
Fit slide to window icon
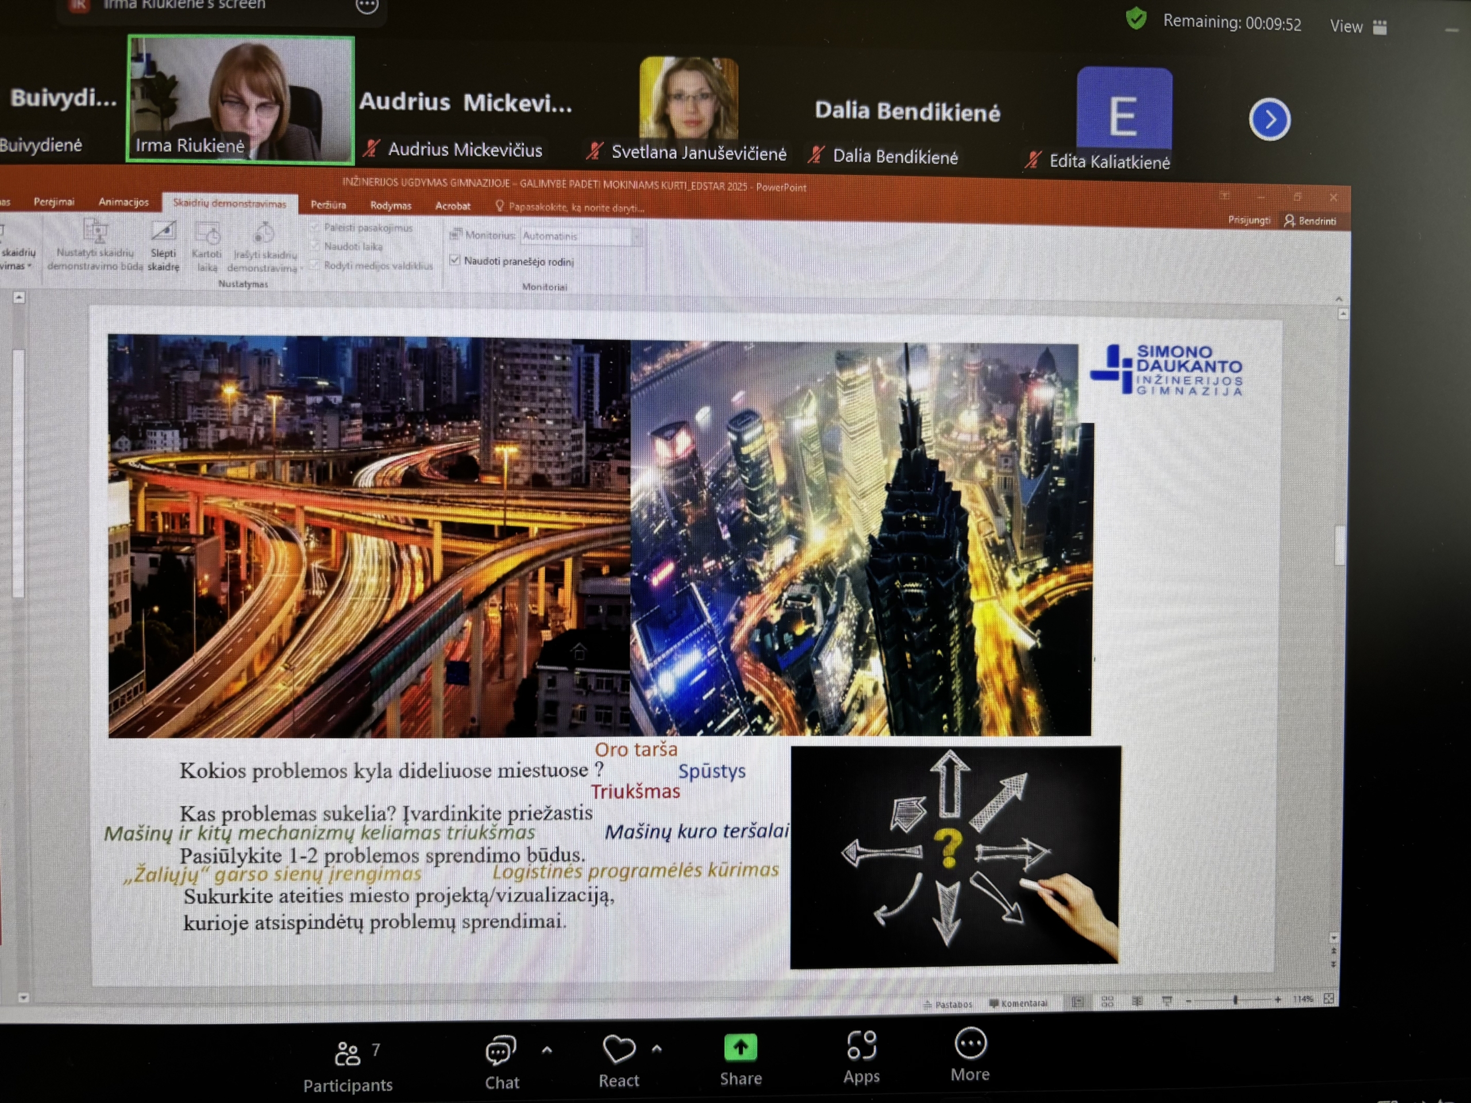pyautogui.click(x=1328, y=998)
